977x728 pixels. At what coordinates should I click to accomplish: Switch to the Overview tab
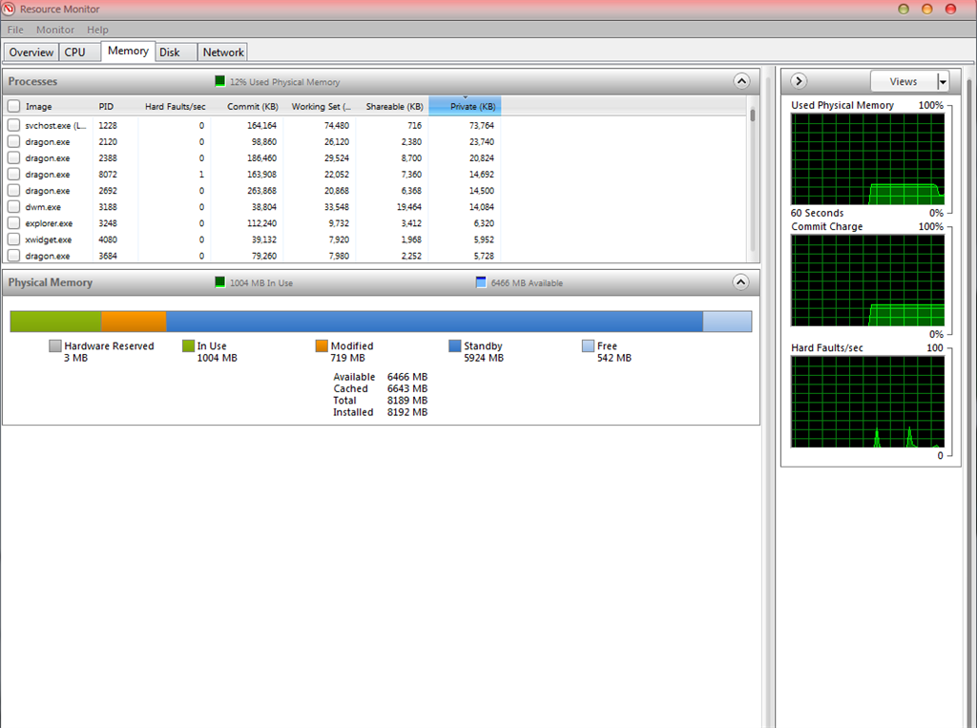[31, 52]
